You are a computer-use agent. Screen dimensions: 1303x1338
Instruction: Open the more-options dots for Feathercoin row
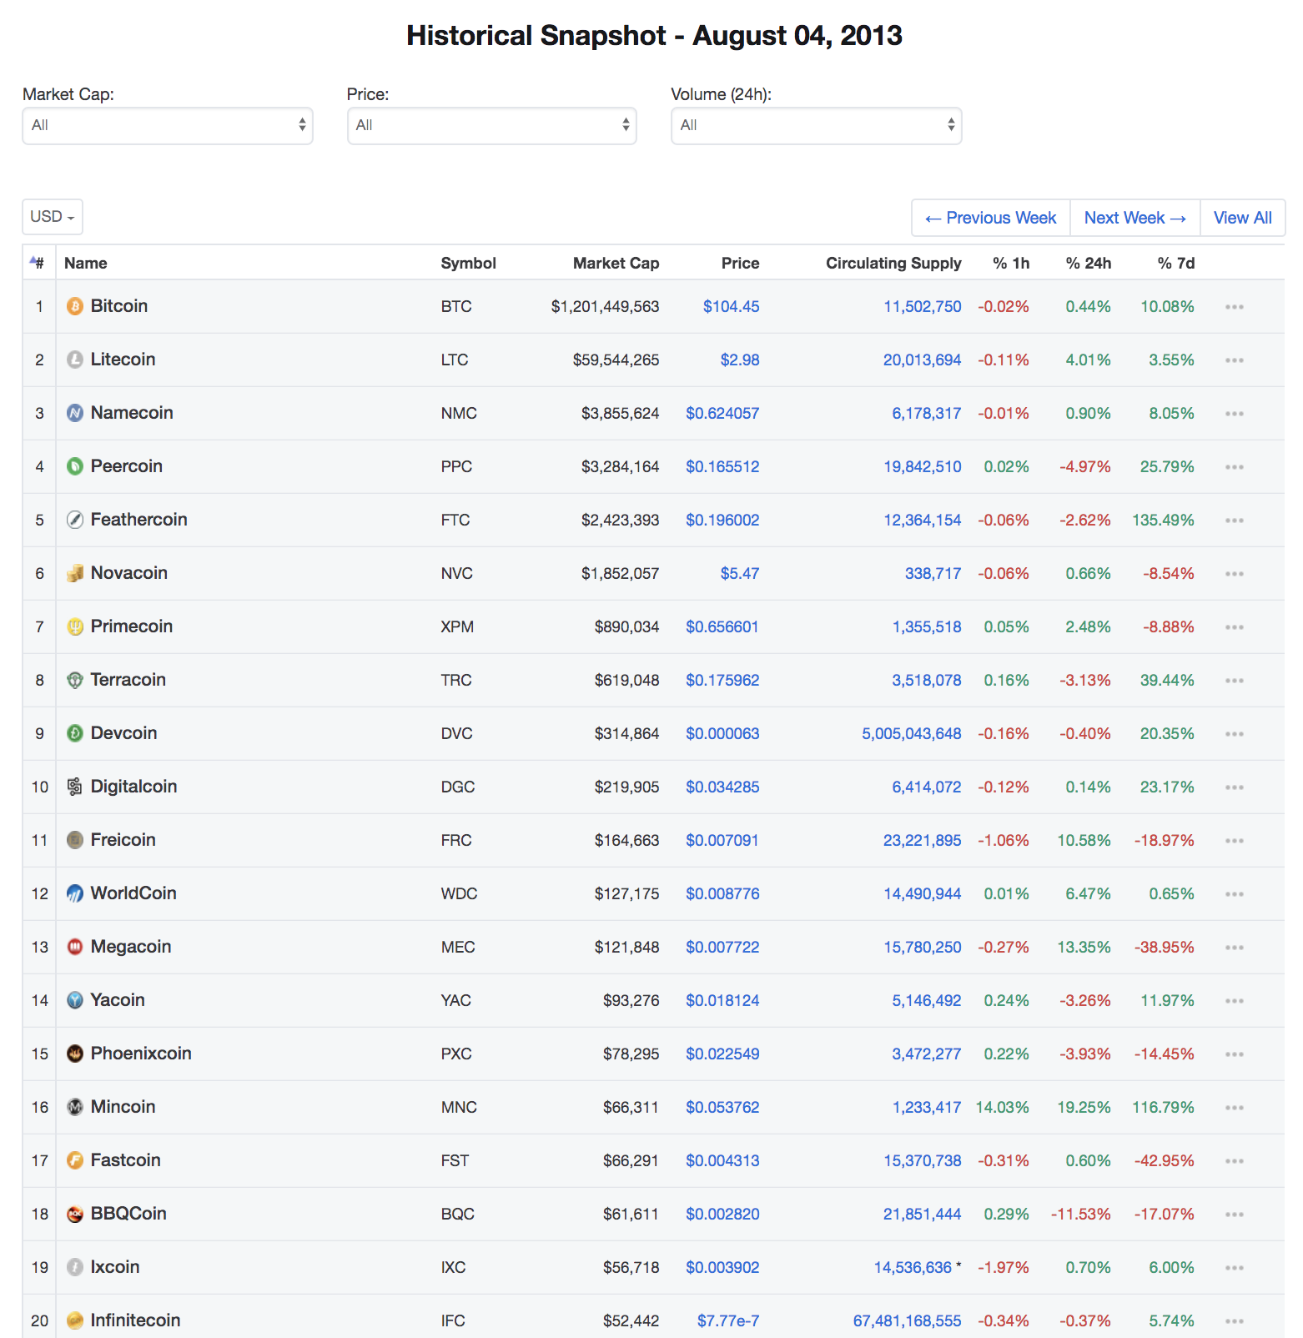pyautogui.click(x=1235, y=521)
